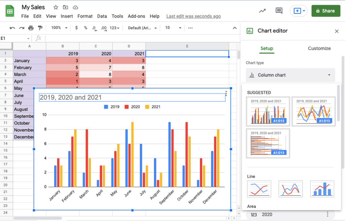Click the Redo icon
The width and height of the screenshot is (345, 221).
[21, 28]
